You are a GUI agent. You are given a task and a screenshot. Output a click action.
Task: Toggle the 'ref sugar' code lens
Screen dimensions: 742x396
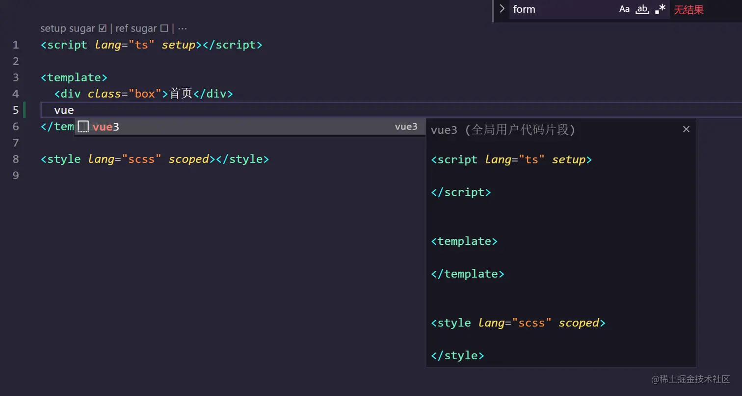[x=142, y=28]
